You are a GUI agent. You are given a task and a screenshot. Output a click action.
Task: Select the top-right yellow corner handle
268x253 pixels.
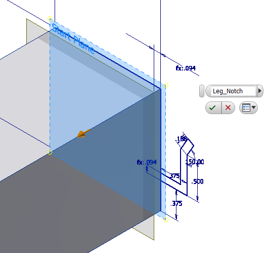coord(166,85)
